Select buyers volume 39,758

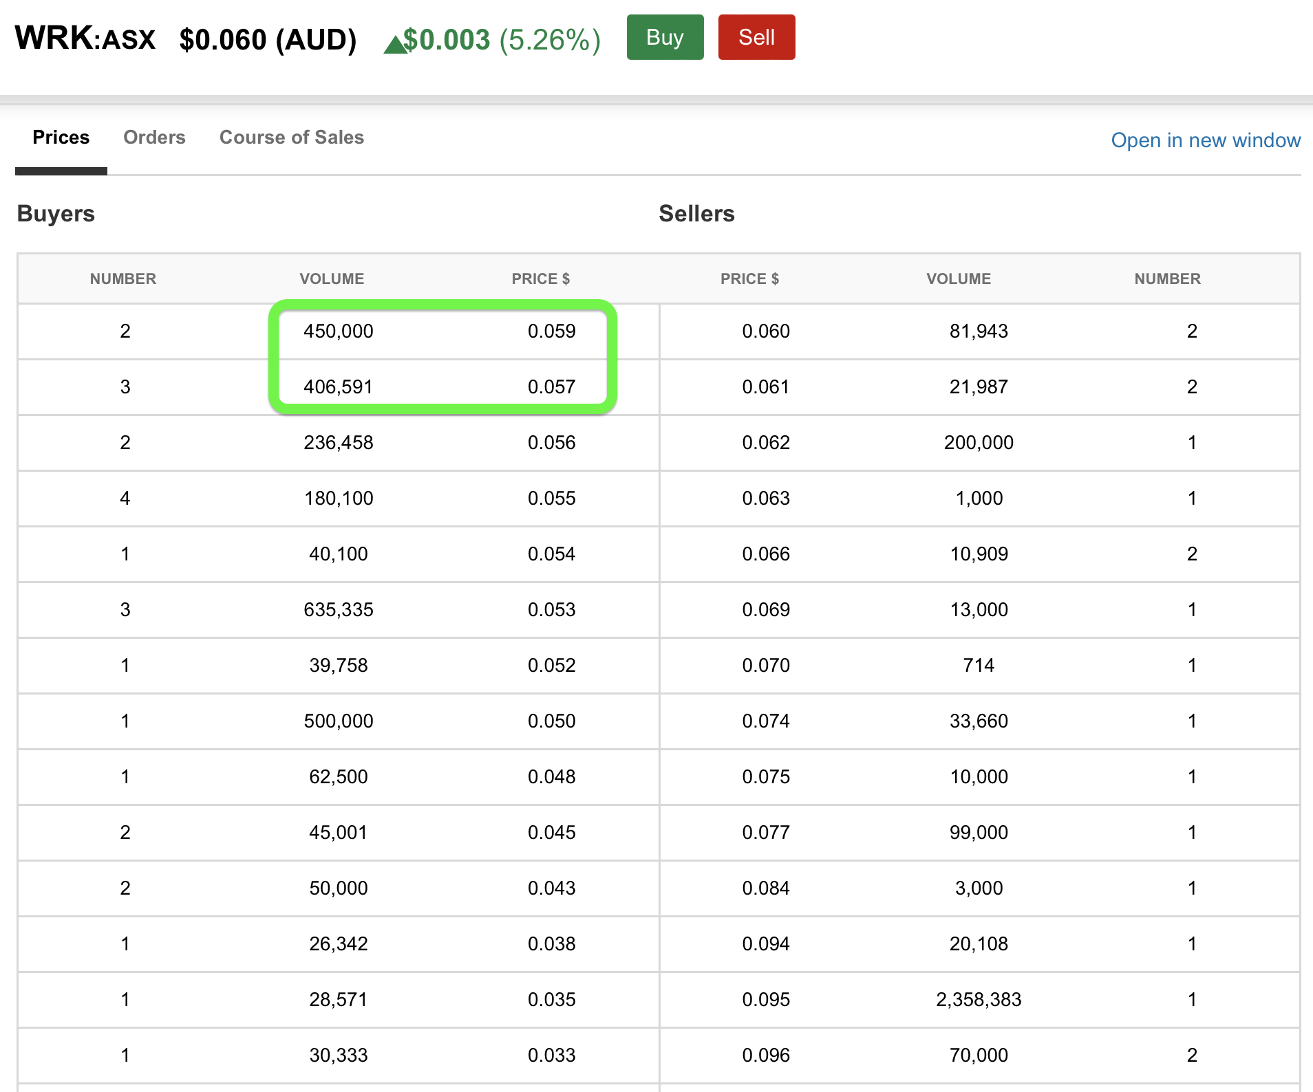pyautogui.click(x=339, y=666)
